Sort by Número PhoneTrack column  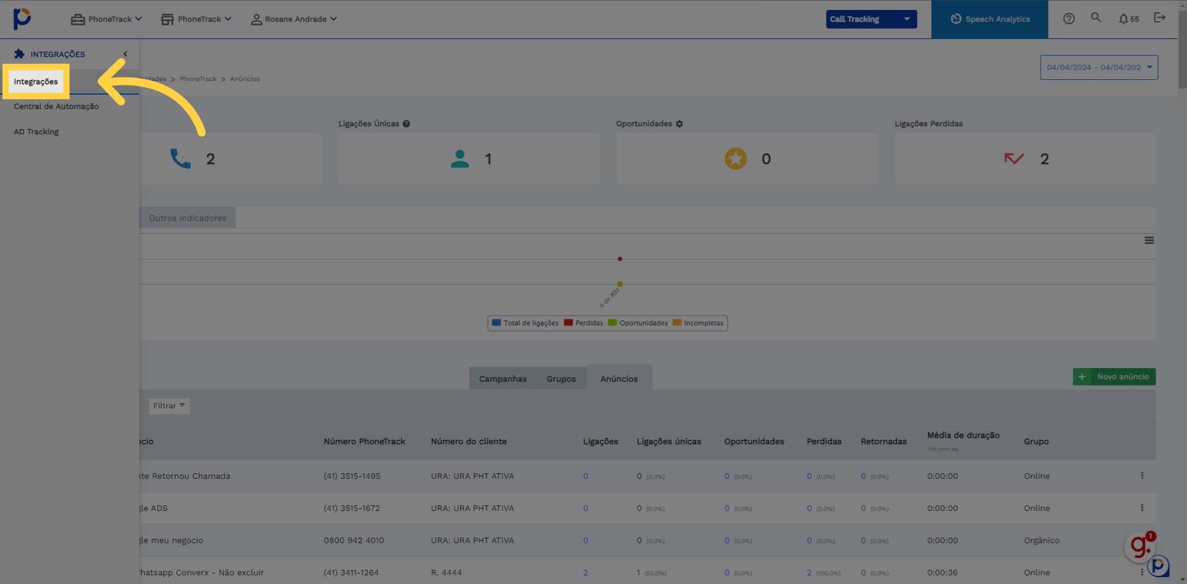(x=364, y=441)
